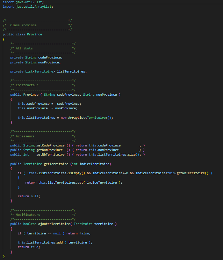The image size is (223, 260).
Task: Click the 'Accesseurs' section comment
Action: 25,136
